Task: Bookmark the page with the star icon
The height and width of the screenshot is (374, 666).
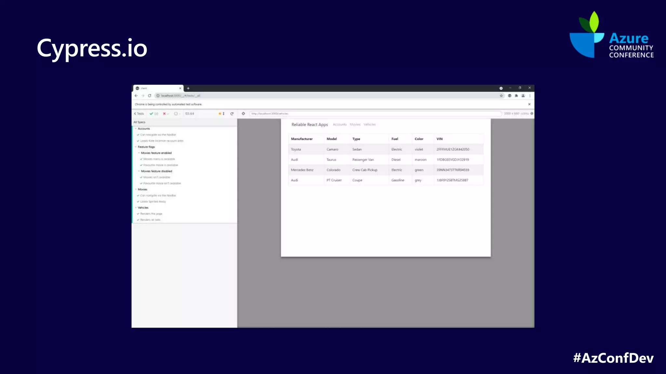Action: (501, 96)
